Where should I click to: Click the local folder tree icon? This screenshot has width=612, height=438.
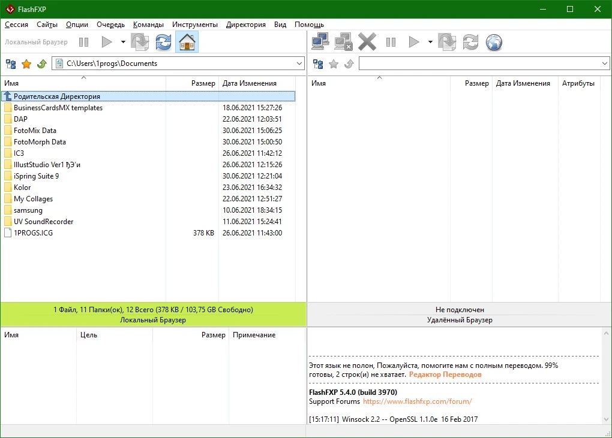pyautogui.click(x=11, y=64)
